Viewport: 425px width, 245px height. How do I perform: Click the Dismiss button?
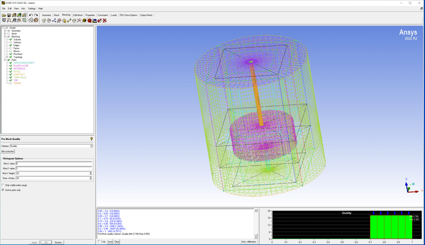58,242
